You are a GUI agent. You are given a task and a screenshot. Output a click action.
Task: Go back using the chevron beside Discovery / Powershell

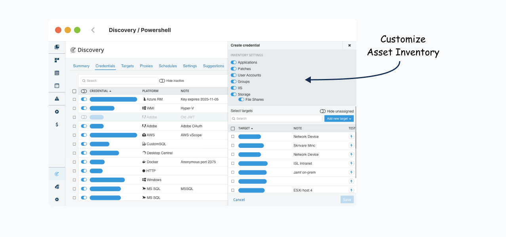tap(93, 30)
